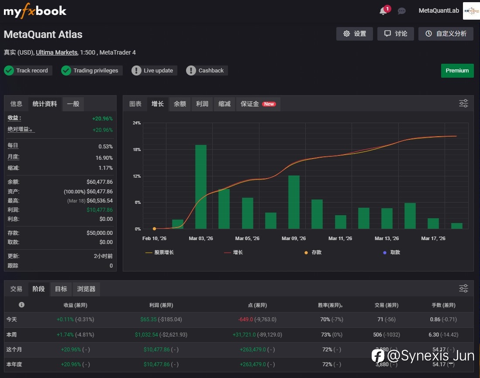Click the Trading privileges check icon
This screenshot has width=480, height=378.
coord(66,71)
